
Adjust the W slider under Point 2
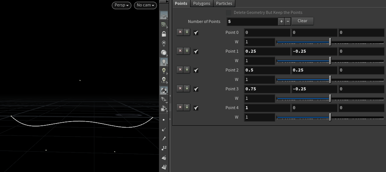coord(330,79)
